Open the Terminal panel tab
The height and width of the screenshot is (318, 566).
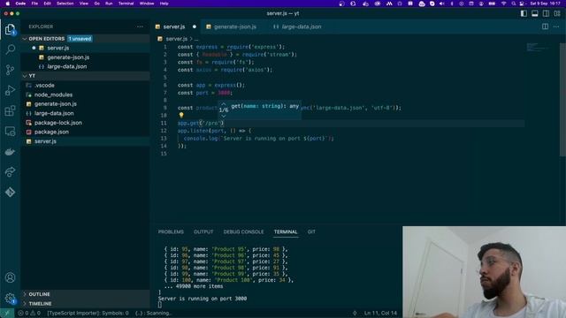(286, 231)
